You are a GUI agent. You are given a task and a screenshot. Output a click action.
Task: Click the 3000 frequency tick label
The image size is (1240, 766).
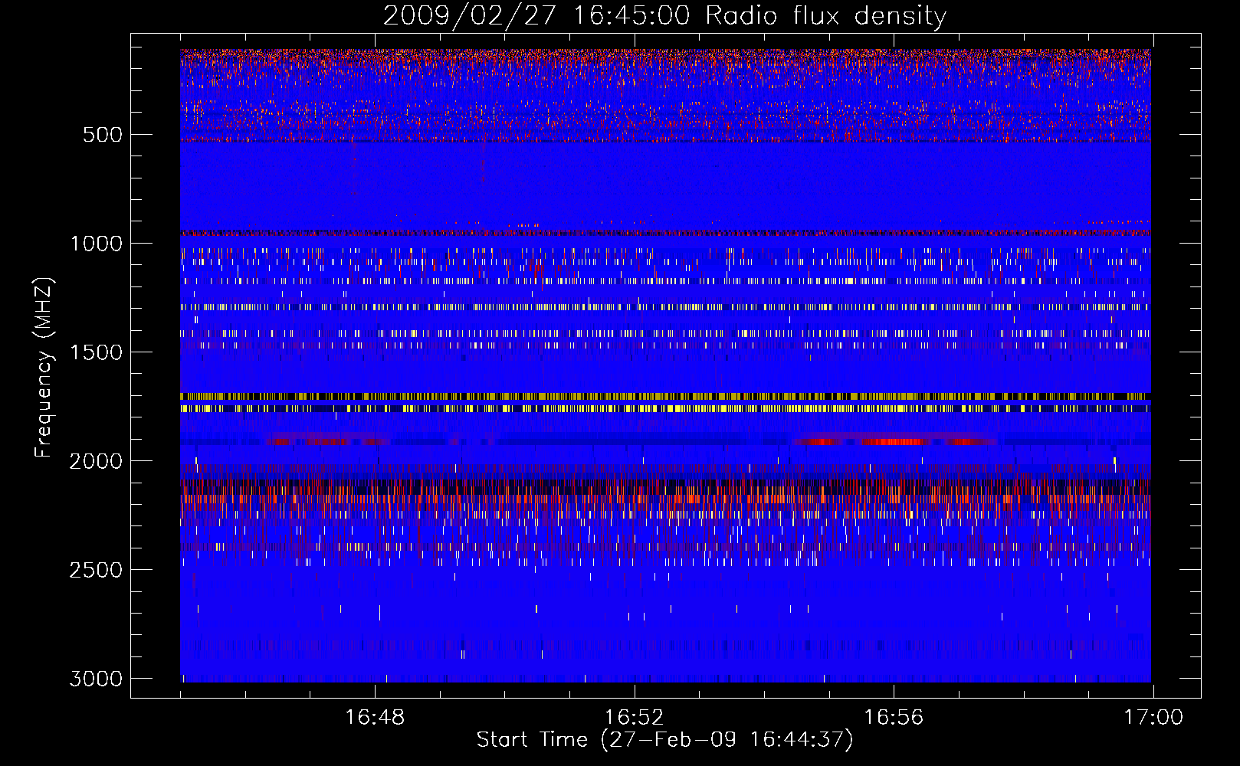(x=96, y=679)
